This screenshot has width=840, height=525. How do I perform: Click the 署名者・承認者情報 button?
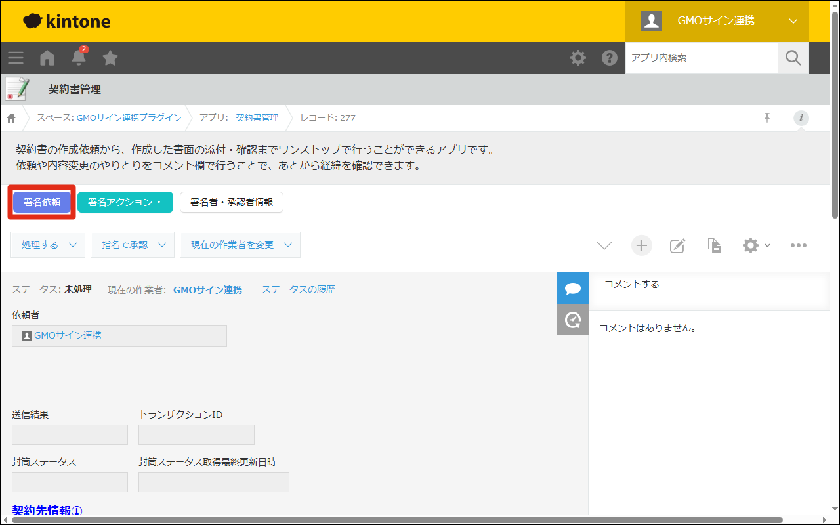(232, 202)
